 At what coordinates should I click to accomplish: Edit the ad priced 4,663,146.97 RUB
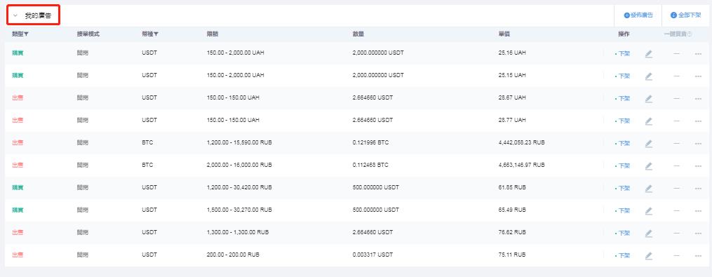pos(649,166)
